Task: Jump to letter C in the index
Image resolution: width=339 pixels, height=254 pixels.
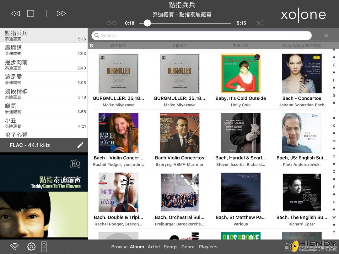Action: [x=334, y=65]
